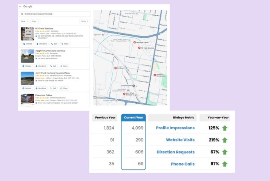Visit John R Turk Electrical Website
The width and height of the screenshot is (270, 181).
pyautogui.click(x=27, y=88)
